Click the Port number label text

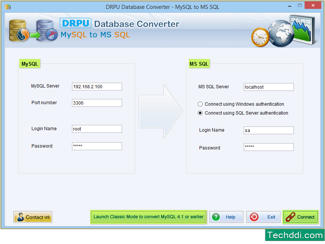click(44, 102)
